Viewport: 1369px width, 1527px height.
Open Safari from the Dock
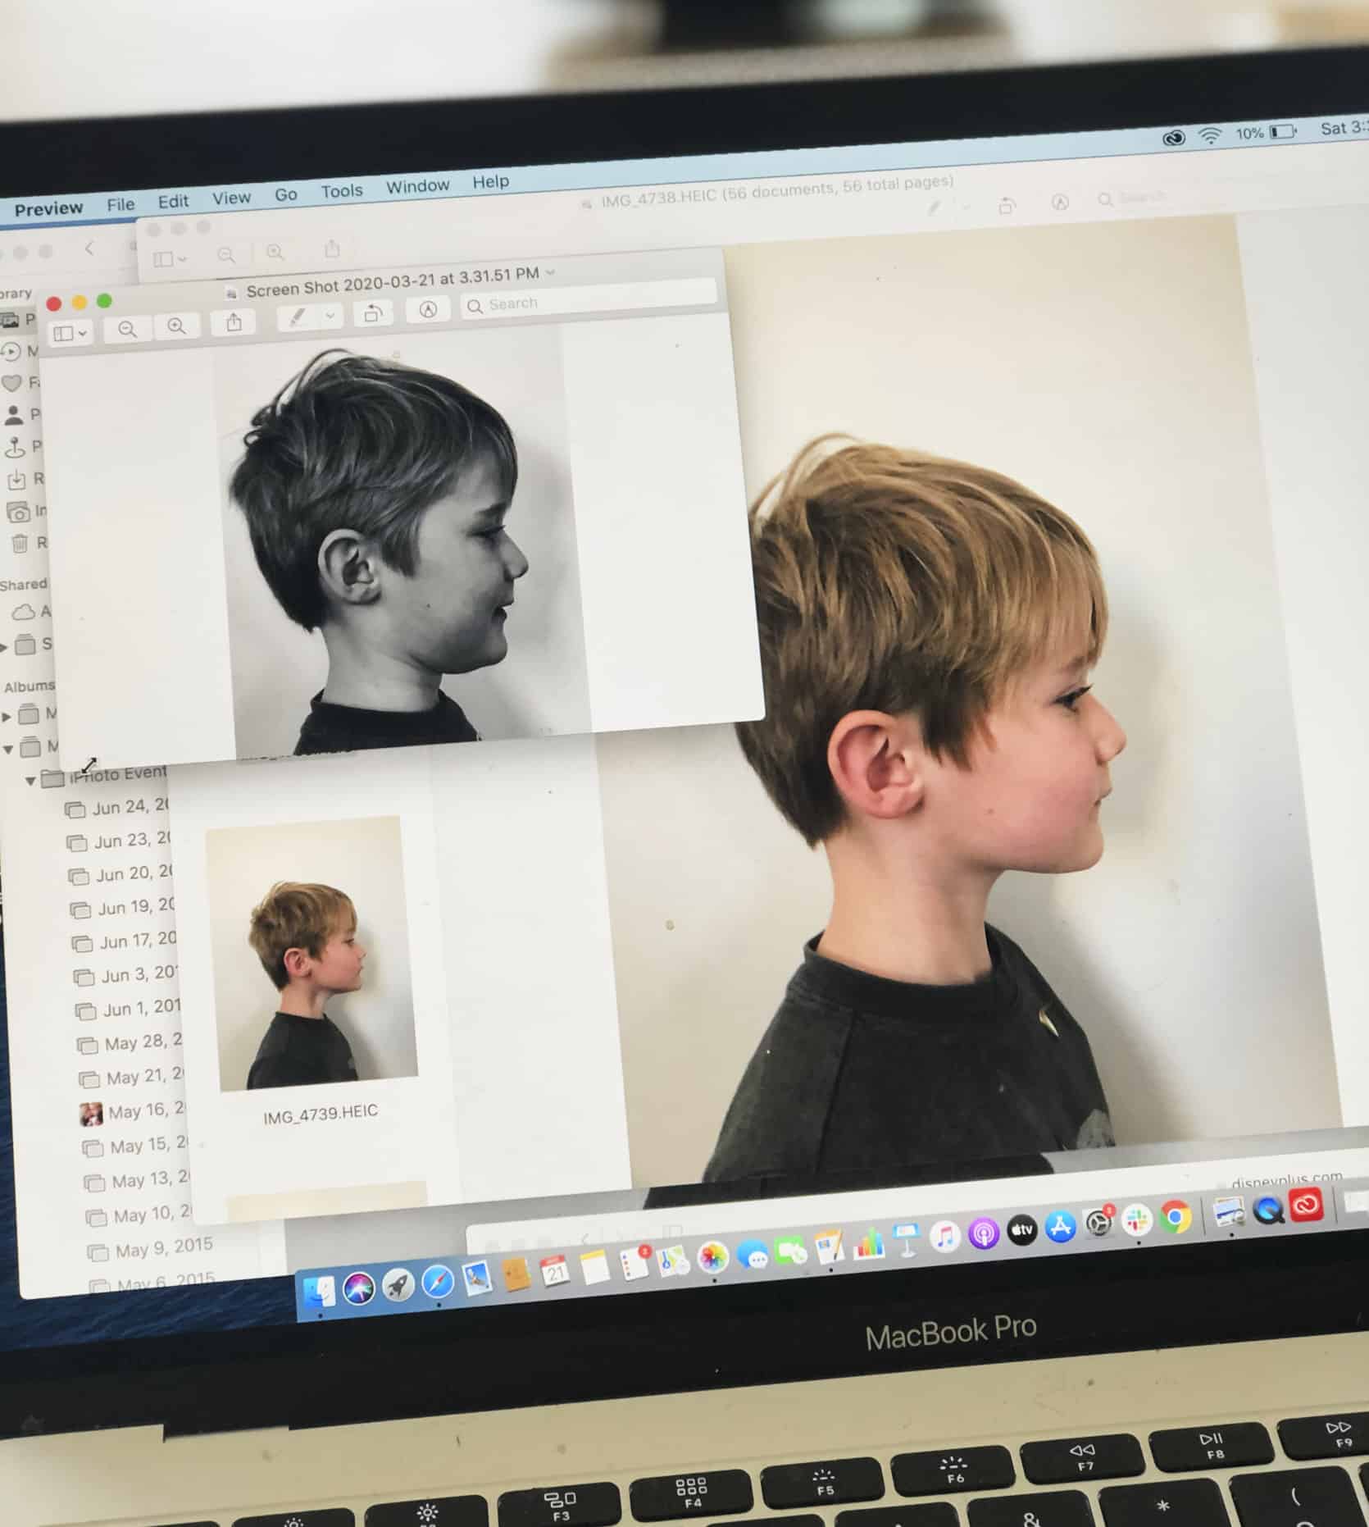tap(438, 1282)
